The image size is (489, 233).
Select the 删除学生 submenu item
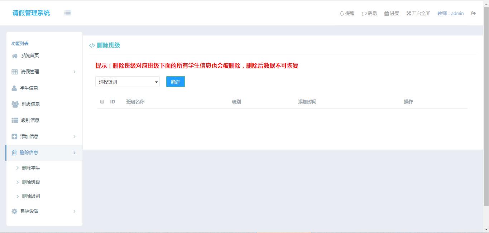31,168
